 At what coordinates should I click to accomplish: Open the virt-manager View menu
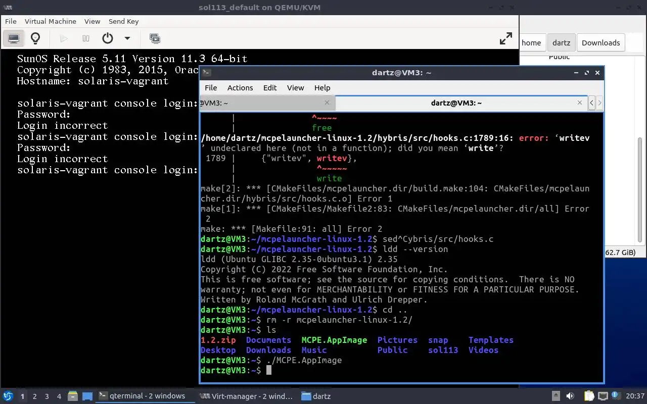[x=93, y=21]
